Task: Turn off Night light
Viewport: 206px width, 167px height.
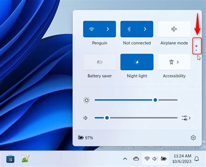Action: point(137,62)
